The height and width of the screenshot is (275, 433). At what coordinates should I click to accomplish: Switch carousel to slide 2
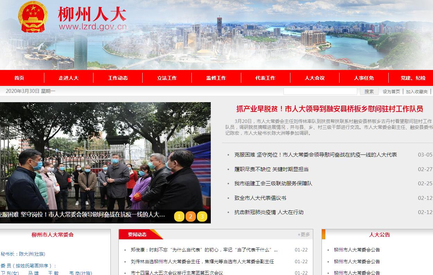pos(190,217)
